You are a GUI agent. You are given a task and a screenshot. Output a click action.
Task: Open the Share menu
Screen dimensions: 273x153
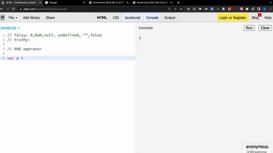pyautogui.click(x=50, y=18)
